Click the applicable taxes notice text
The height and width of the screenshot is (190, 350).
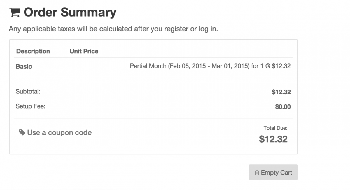113,29
